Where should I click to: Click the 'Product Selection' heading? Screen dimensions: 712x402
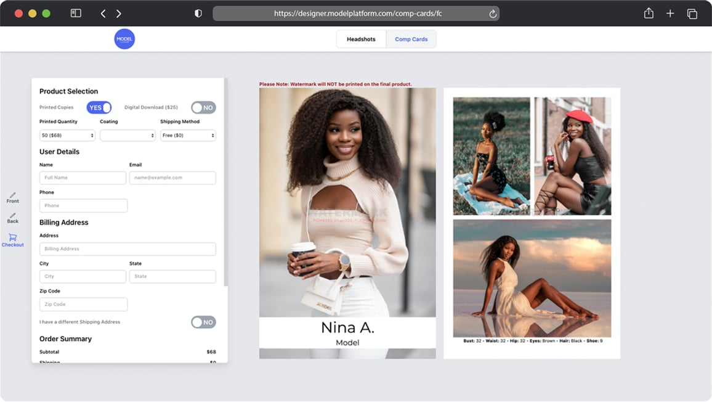coord(68,91)
